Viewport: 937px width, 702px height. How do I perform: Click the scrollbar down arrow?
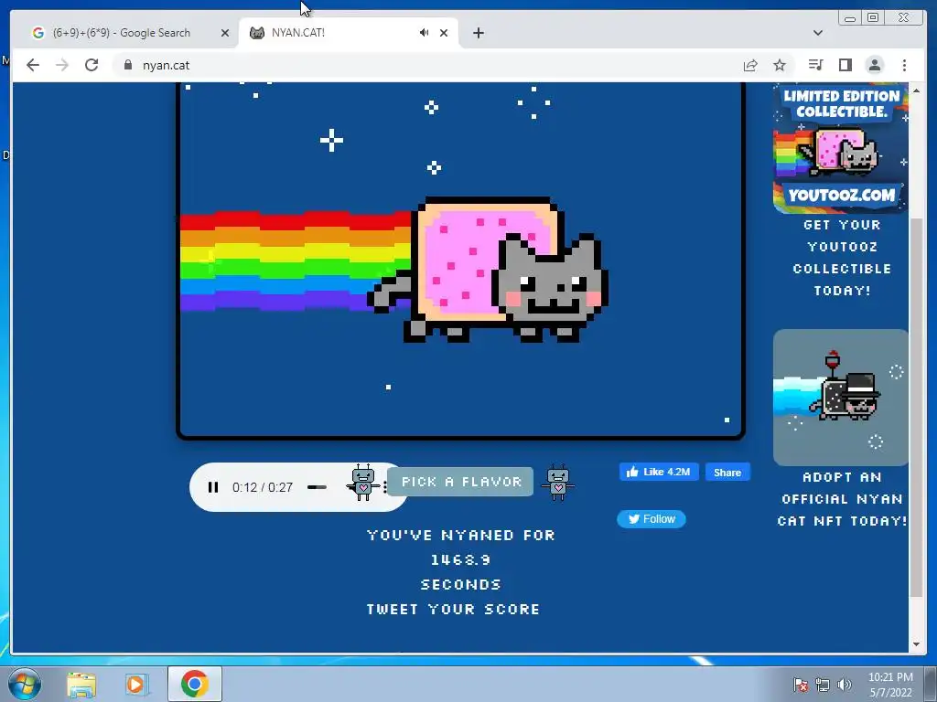tap(916, 644)
